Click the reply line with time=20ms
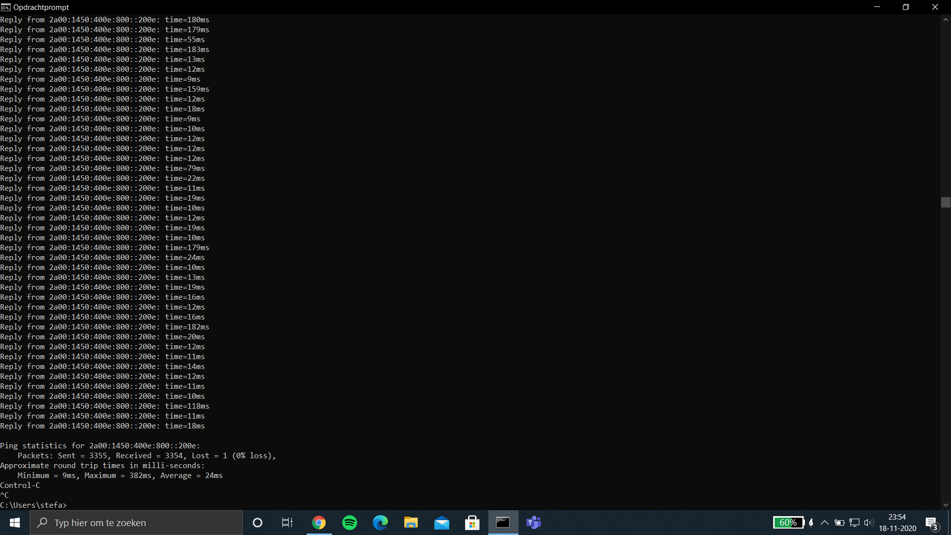Viewport: 951px width, 535px height. click(x=103, y=337)
